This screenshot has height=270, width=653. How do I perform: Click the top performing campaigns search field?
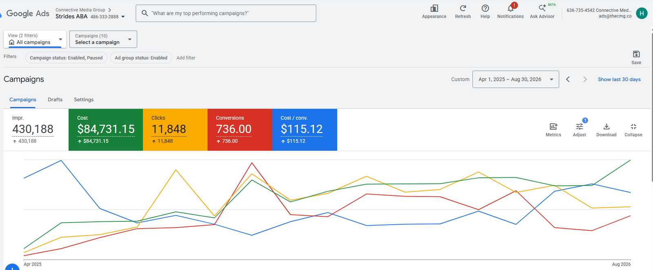[x=226, y=13]
